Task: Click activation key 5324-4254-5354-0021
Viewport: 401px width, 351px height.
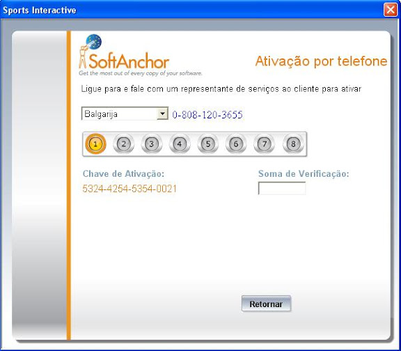Action: 129,189
